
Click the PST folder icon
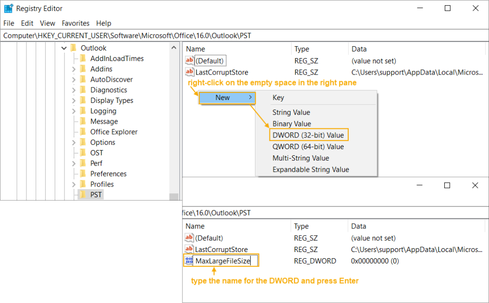click(83, 194)
